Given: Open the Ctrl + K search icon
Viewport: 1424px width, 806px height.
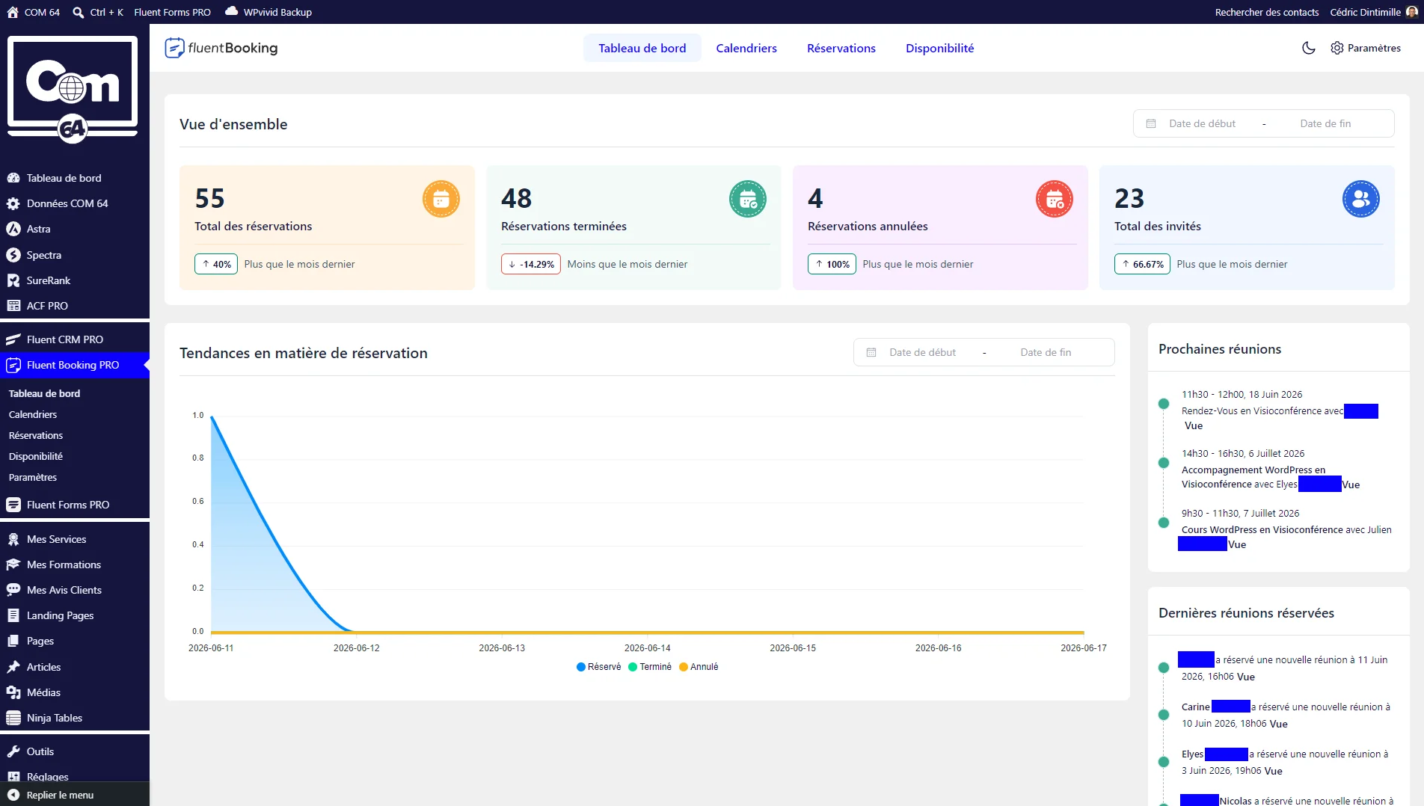Looking at the screenshot, I should tap(78, 12).
